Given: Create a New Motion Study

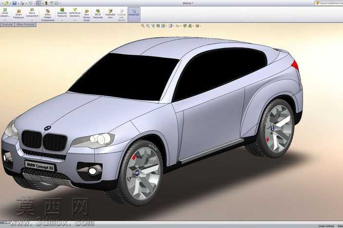Looking at the screenshot, I should click(87, 15).
